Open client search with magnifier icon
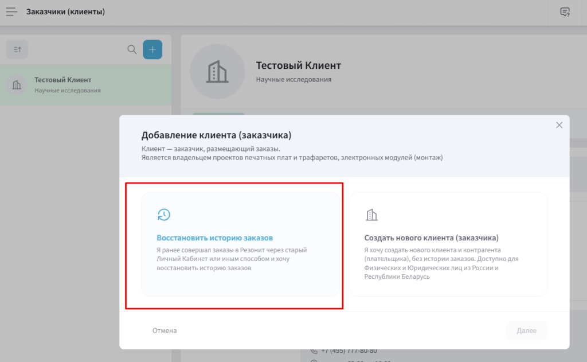Viewport: 587px width, 362px height. pos(132,50)
